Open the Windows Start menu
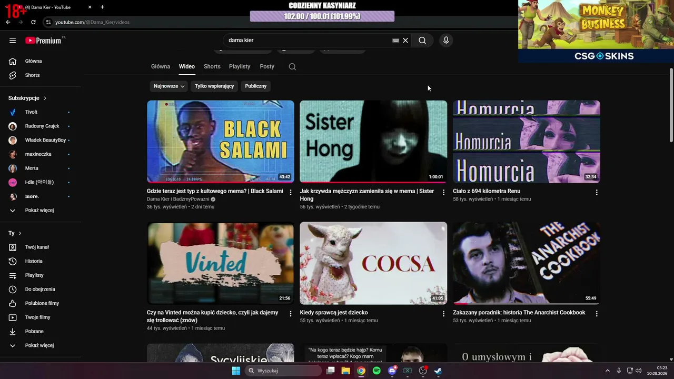This screenshot has width=674, height=379. pos(236,371)
